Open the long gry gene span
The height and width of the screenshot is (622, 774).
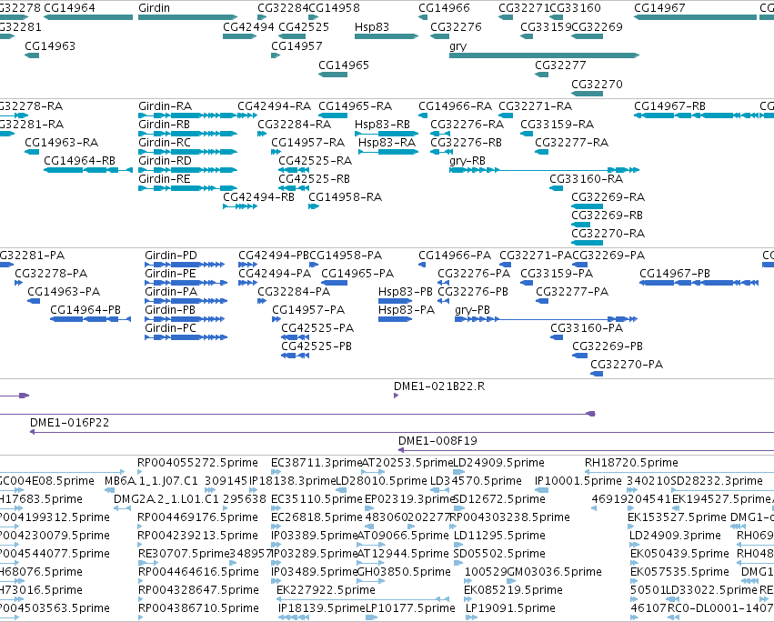pos(544,55)
